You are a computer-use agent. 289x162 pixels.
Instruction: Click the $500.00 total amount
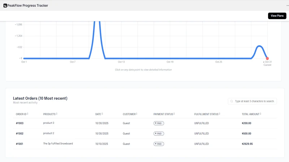[x=246, y=134]
